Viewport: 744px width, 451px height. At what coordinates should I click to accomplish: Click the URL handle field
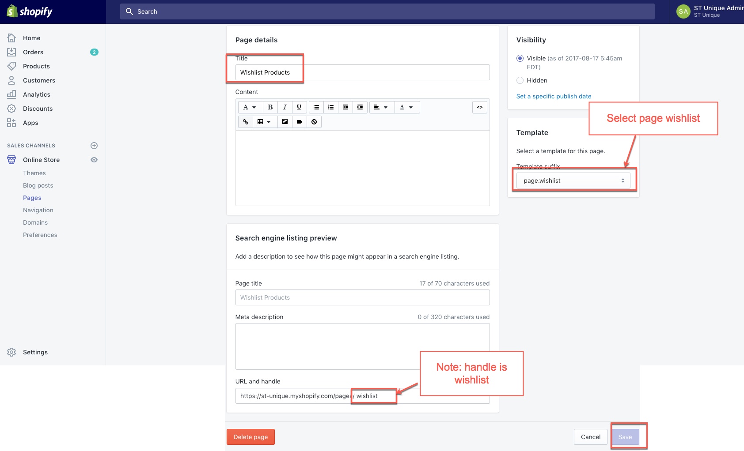tap(362, 396)
